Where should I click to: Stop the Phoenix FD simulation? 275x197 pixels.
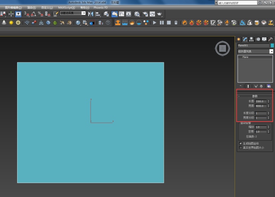(169, 22)
